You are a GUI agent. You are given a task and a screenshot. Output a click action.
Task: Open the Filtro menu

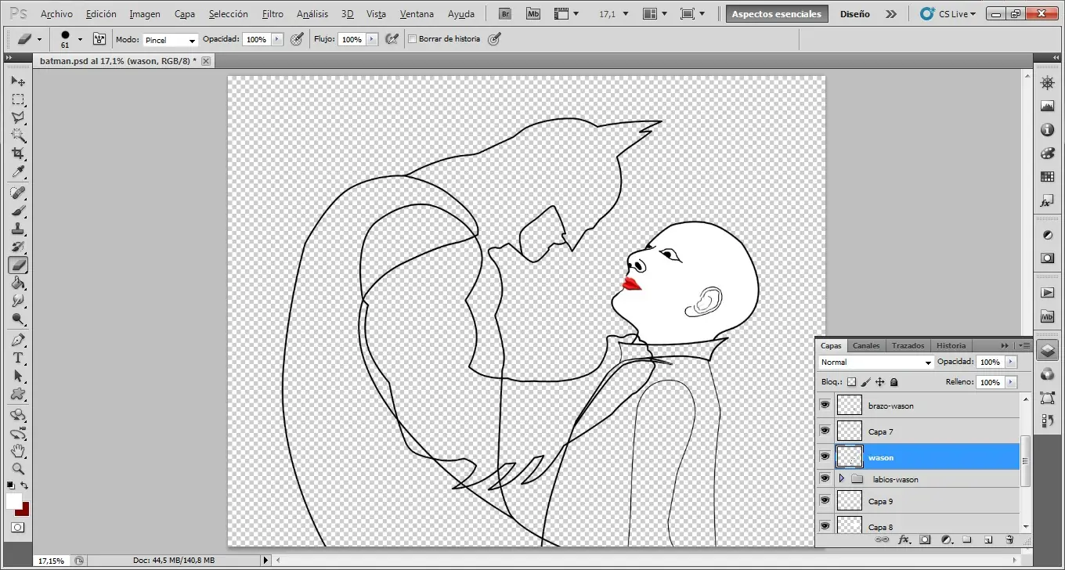click(273, 14)
